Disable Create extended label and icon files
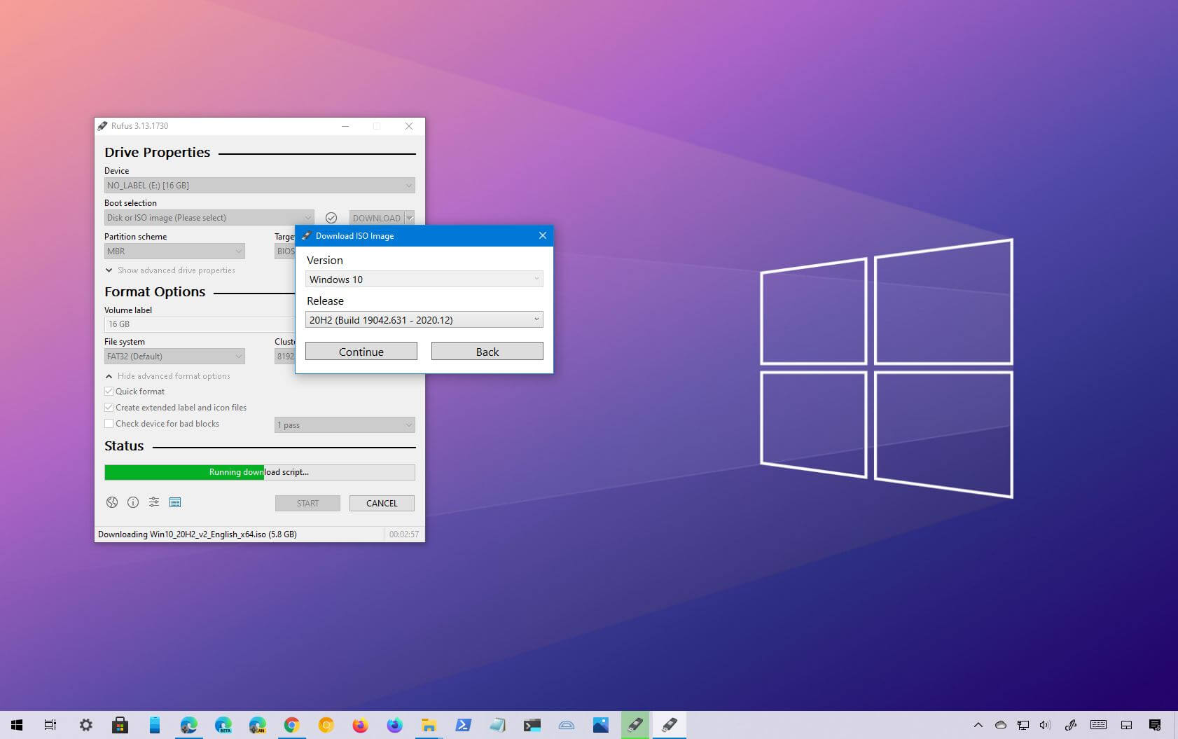This screenshot has width=1178, height=739. pos(109,407)
